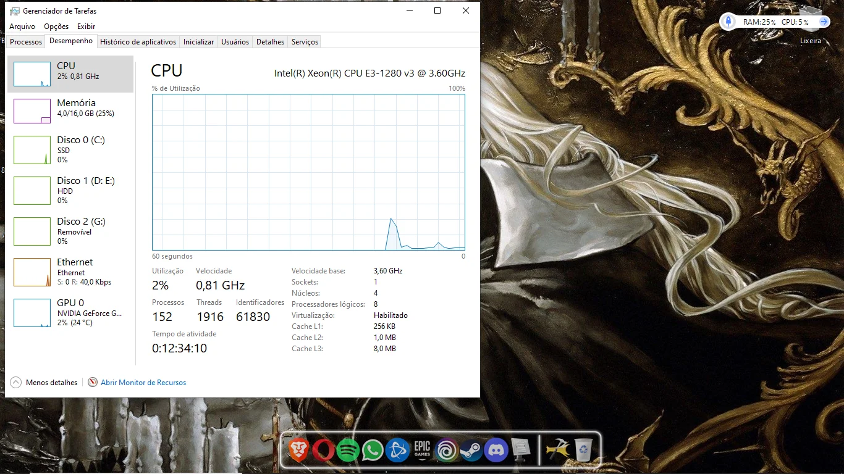Click the 'Tempo de atividade' label
Viewport: 844px width, 474px height.
pyautogui.click(x=184, y=334)
